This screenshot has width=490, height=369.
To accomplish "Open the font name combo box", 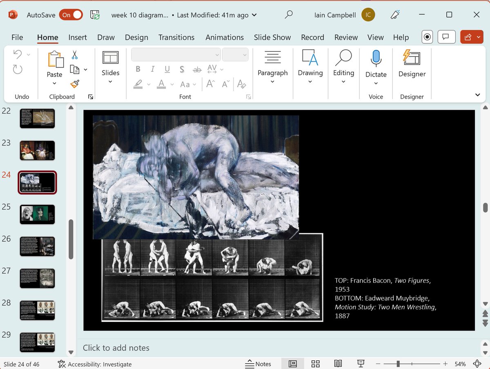I will point(176,54).
